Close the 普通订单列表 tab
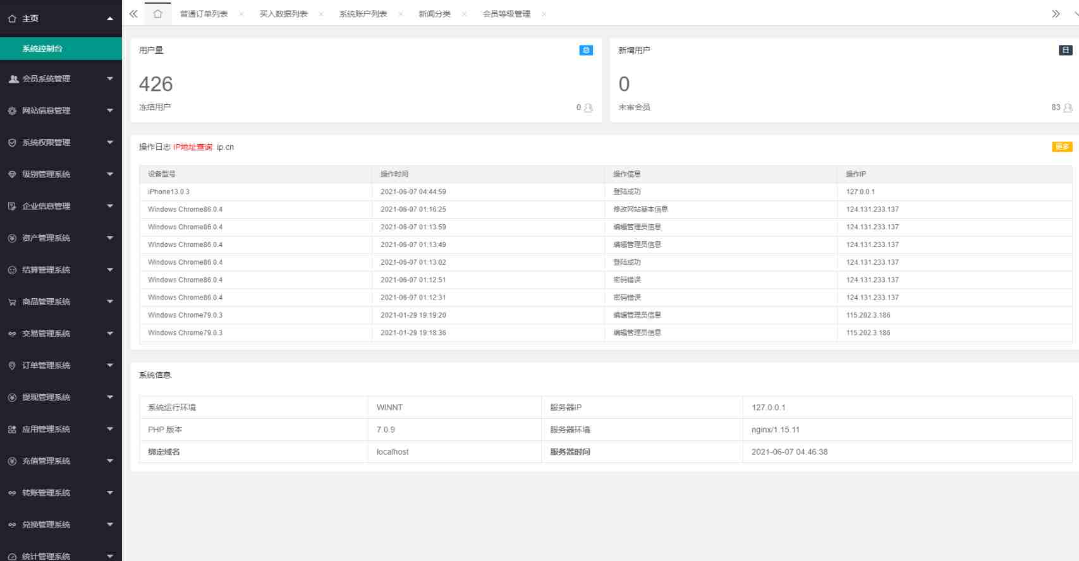 pyautogui.click(x=241, y=14)
